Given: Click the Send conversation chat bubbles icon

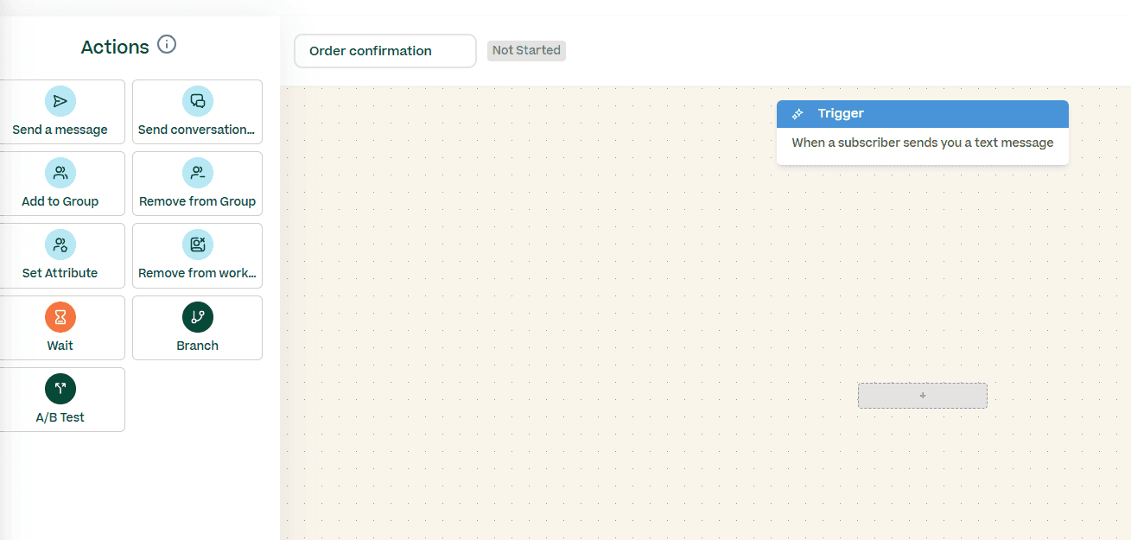Looking at the screenshot, I should [x=198, y=101].
